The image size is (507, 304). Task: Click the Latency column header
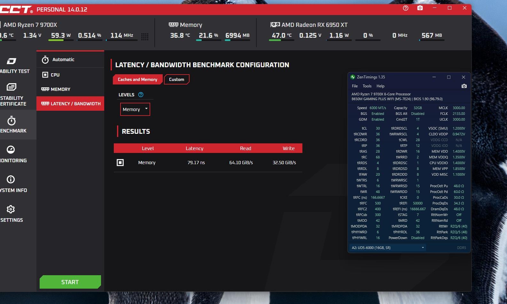coord(194,148)
